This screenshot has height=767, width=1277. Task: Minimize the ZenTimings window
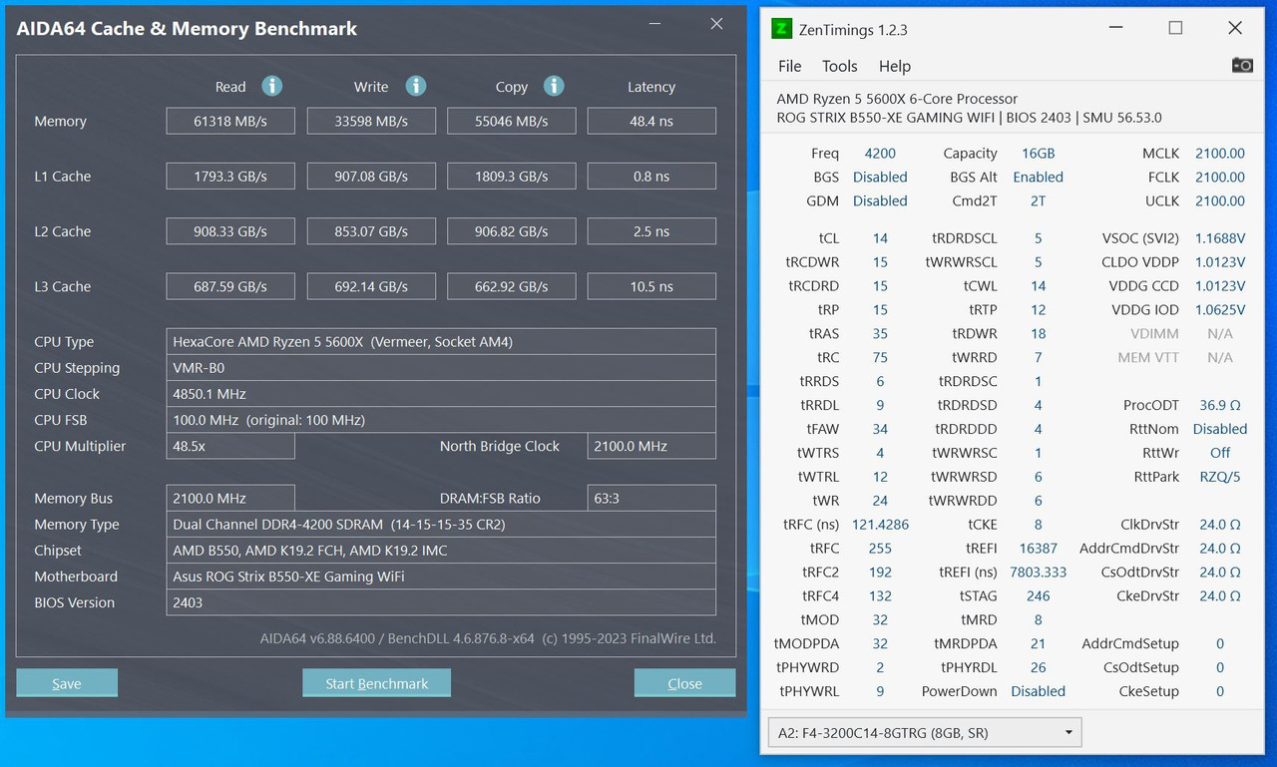click(x=1116, y=29)
